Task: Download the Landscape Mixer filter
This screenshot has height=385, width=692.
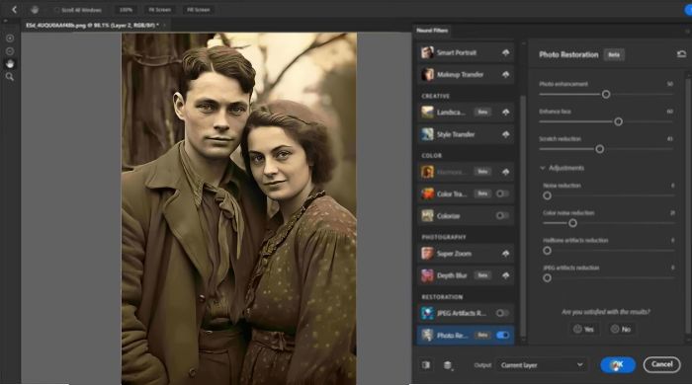Action: click(506, 113)
